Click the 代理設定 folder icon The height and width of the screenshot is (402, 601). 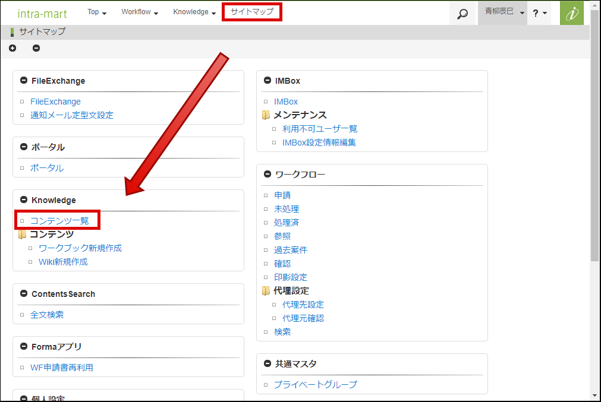coord(266,291)
